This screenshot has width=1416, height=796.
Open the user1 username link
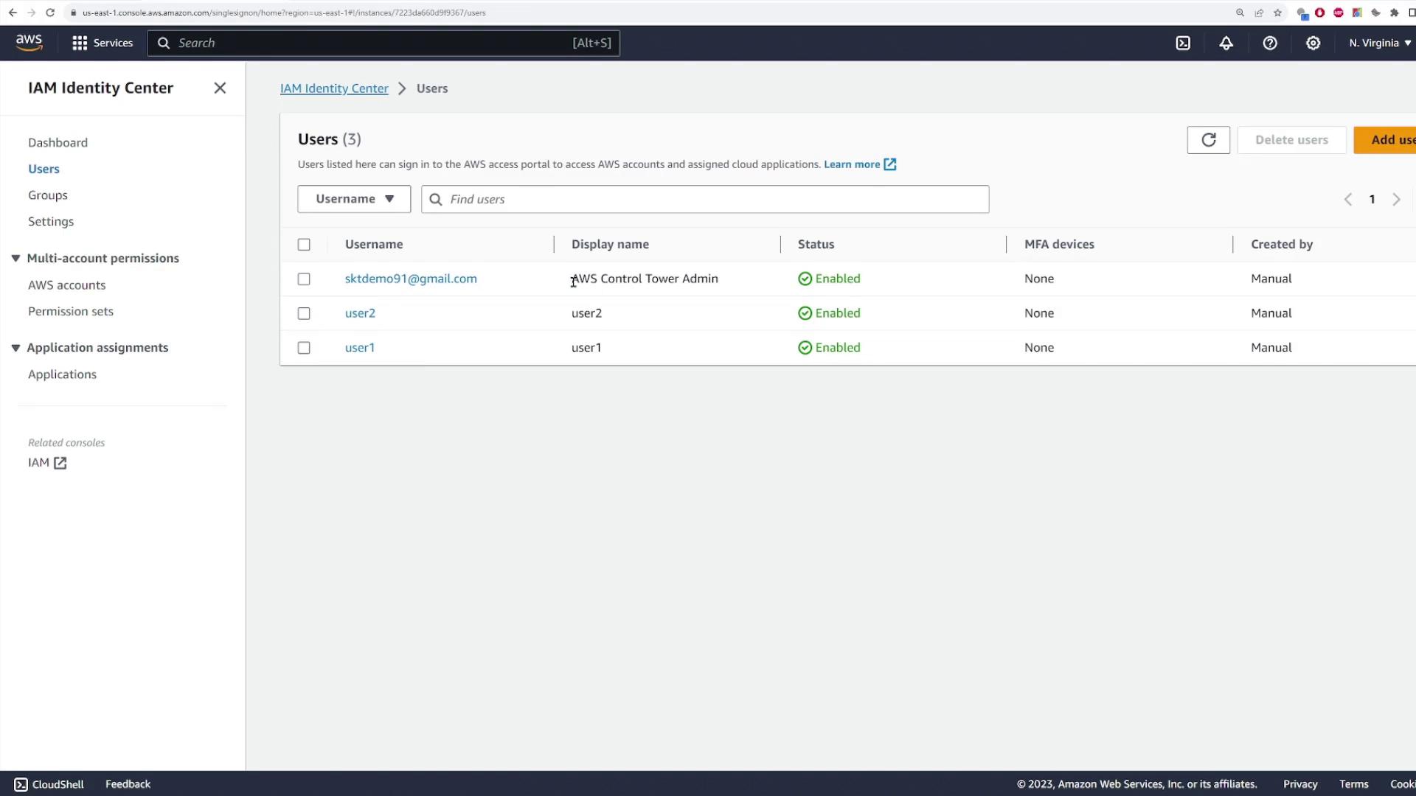360,348
